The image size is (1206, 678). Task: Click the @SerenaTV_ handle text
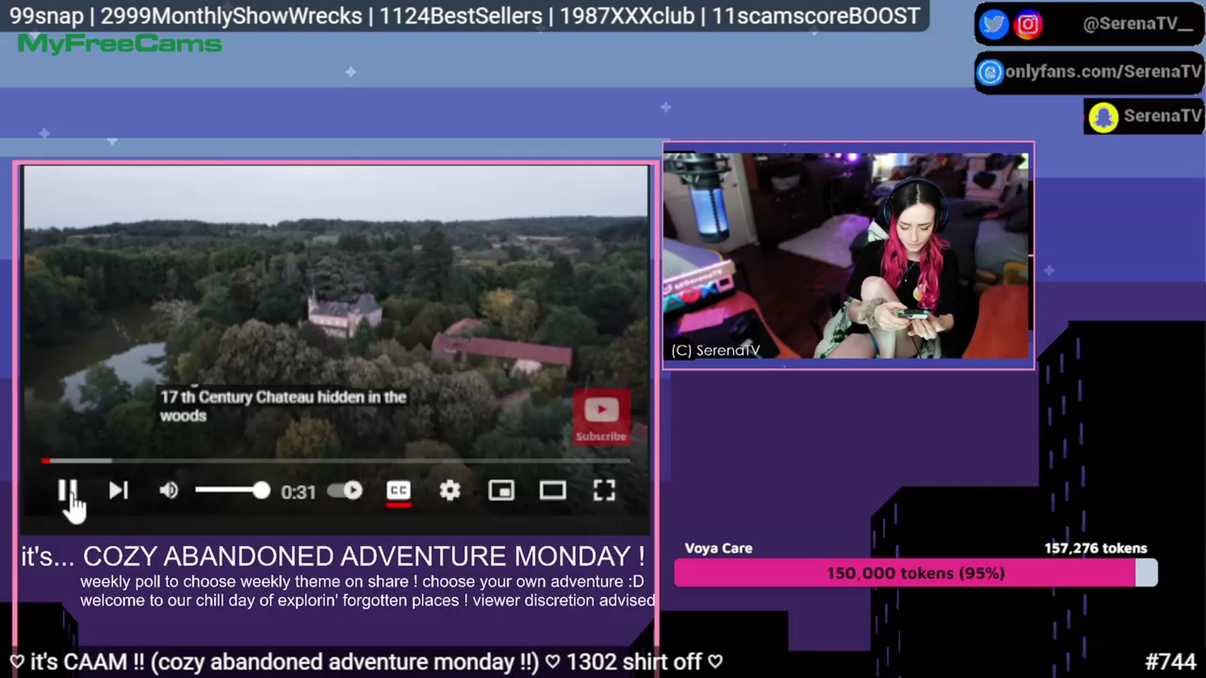pyautogui.click(x=1137, y=24)
